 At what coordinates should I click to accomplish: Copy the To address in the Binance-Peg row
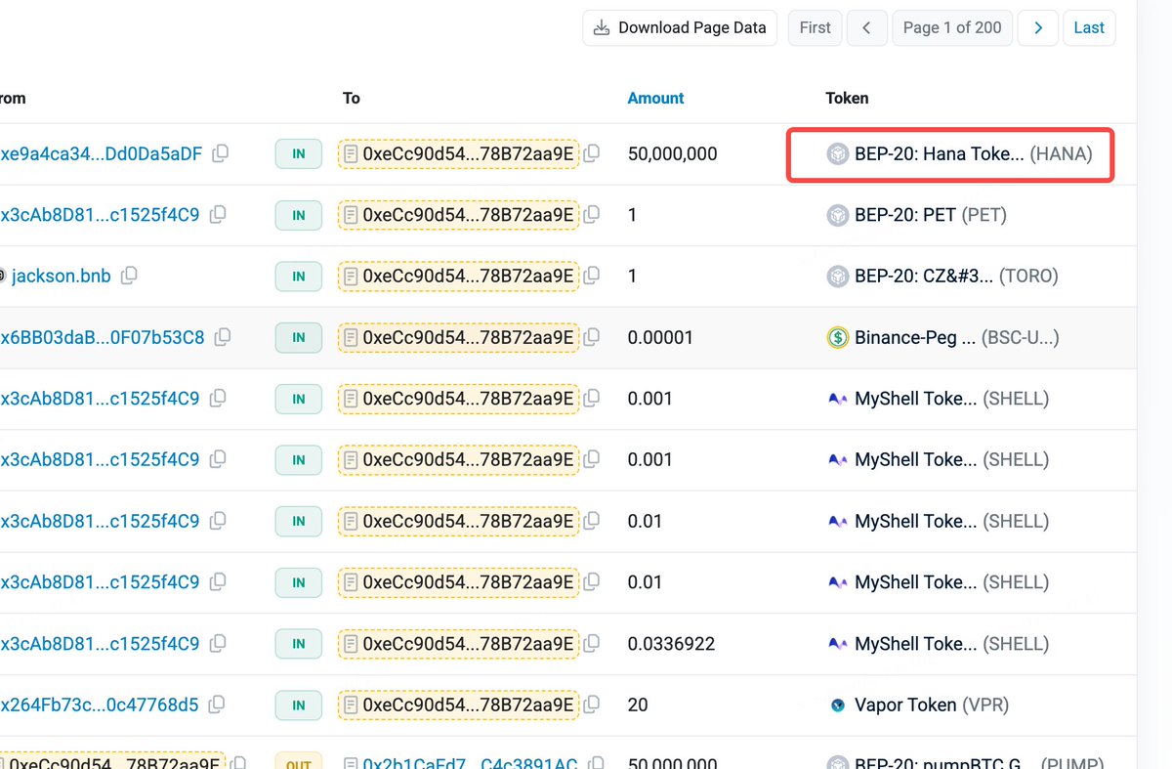[x=591, y=337]
